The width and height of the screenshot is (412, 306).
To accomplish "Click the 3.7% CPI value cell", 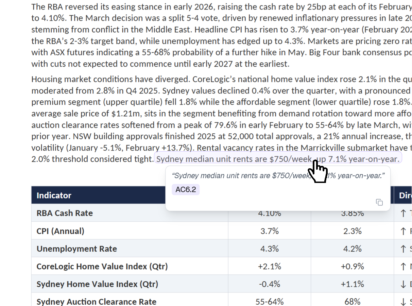I will [x=270, y=231].
